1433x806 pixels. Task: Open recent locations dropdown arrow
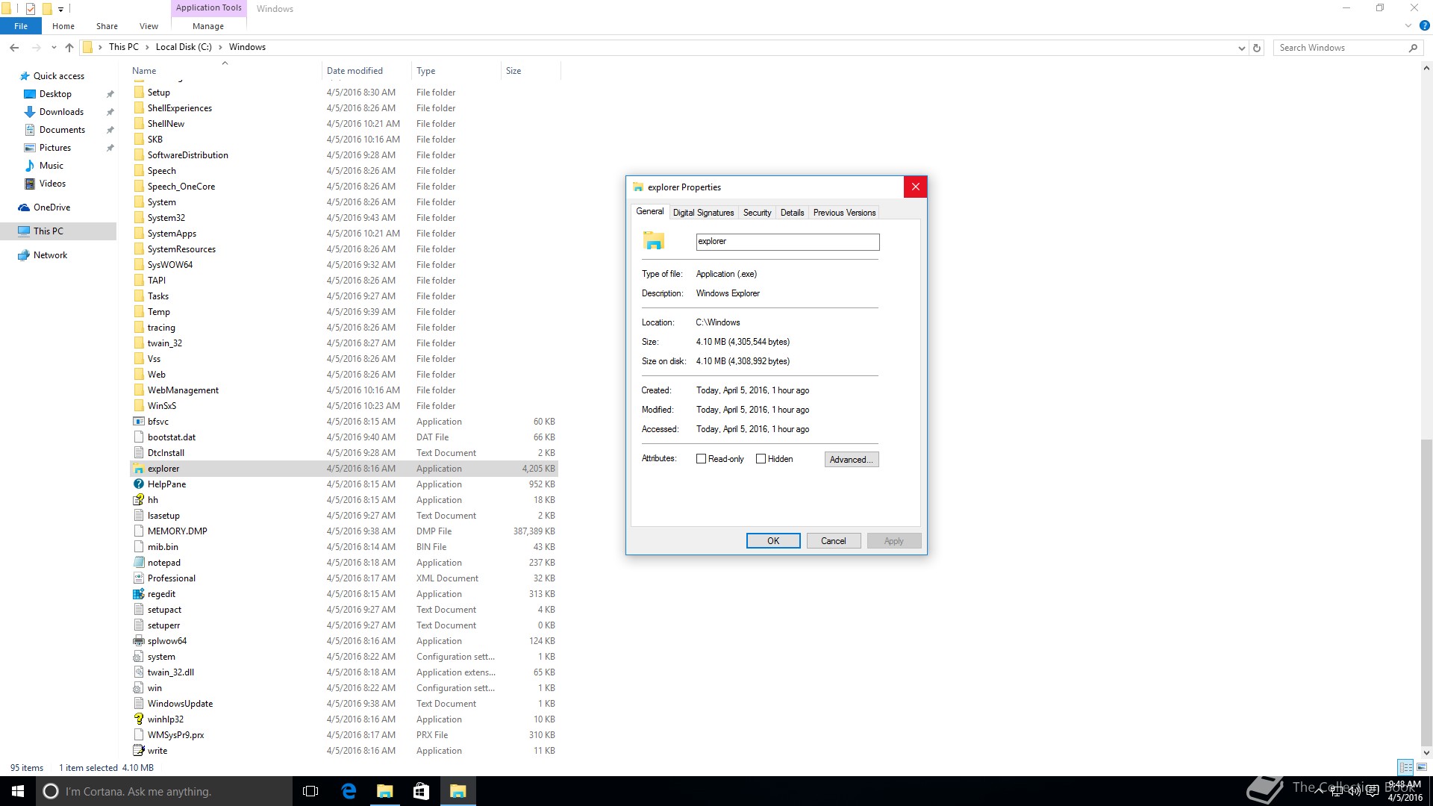click(x=54, y=48)
